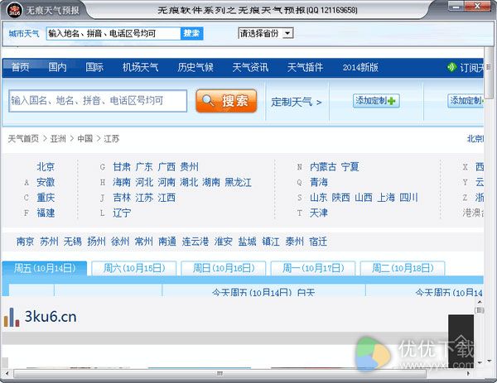Image resolution: width=497 pixels, height=383 pixels.
Task: Choose the city 徐州
Action: point(120,242)
